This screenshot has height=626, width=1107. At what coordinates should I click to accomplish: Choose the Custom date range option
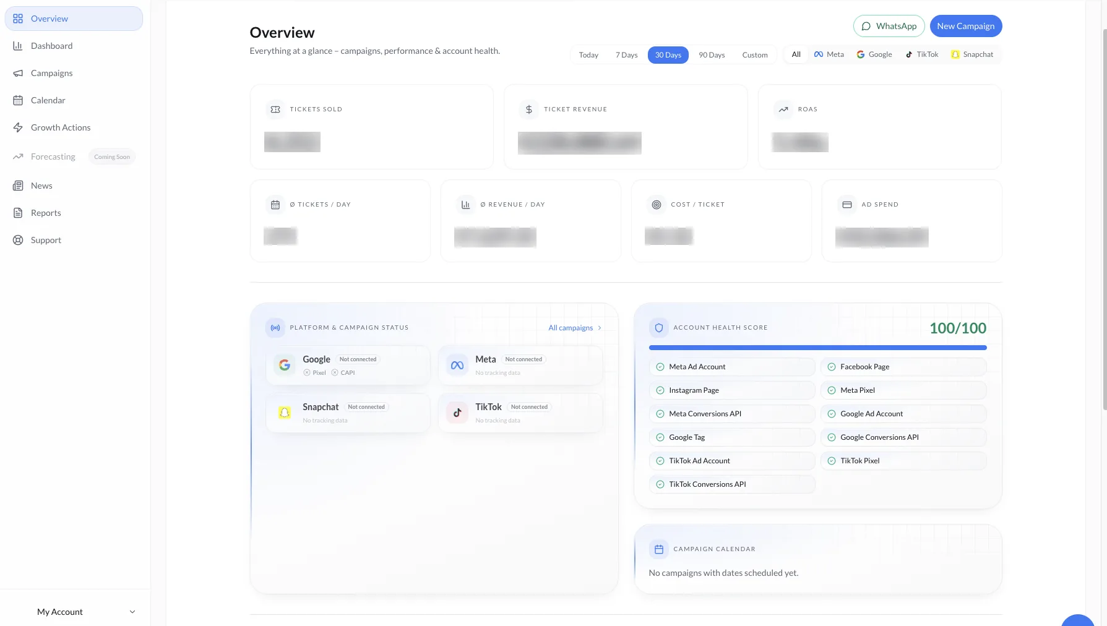click(755, 55)
